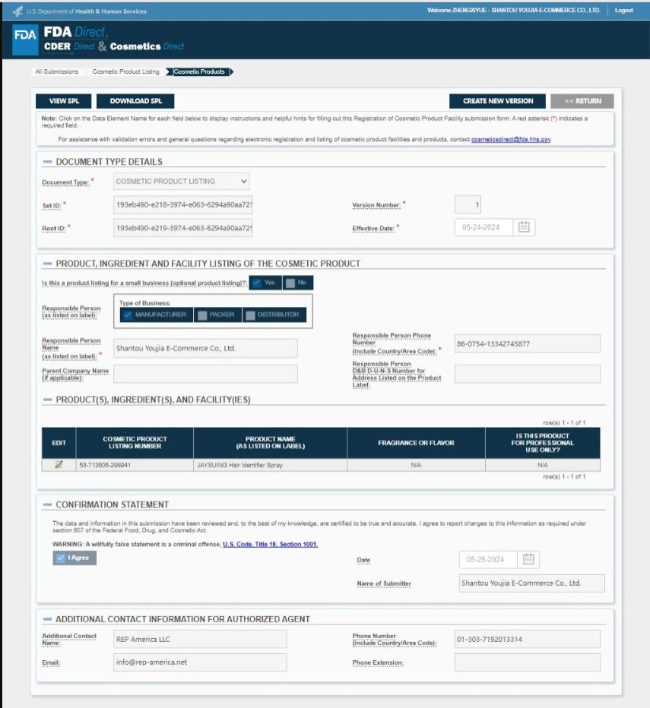Viewport: 650px width, 708px height.
Task: Go to All Submissions breadcrumb
Action: click(55, 72)
